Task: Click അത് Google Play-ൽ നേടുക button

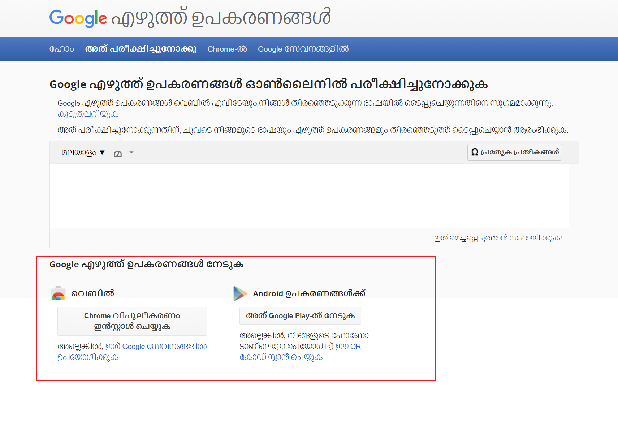Action: click(x=300, y=315)
